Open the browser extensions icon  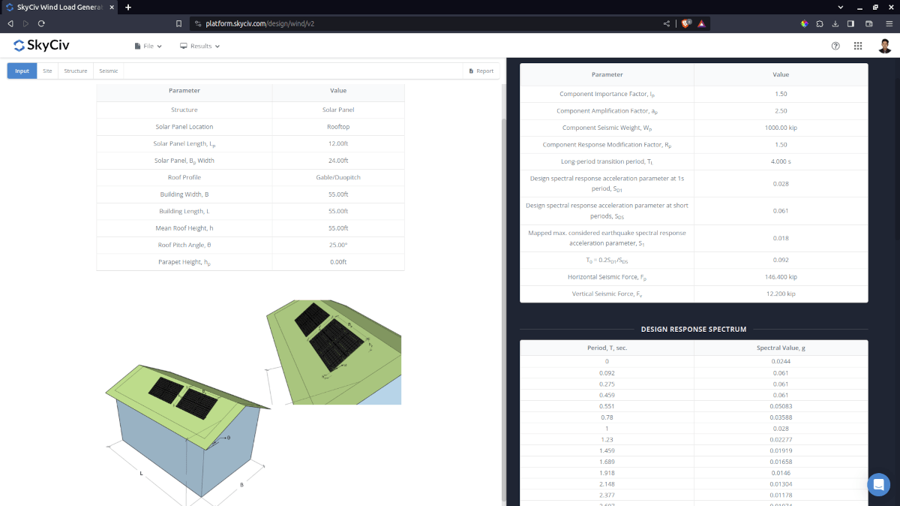click(820, 23)
